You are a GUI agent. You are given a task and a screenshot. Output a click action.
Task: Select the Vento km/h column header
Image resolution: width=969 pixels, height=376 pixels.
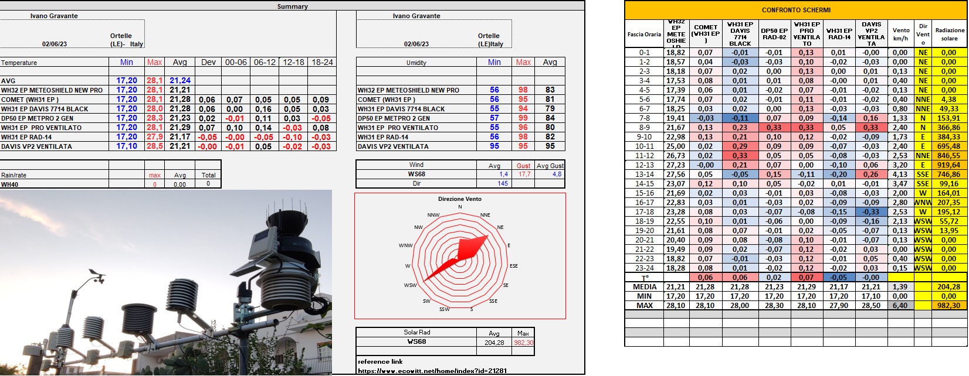[901, 34]
